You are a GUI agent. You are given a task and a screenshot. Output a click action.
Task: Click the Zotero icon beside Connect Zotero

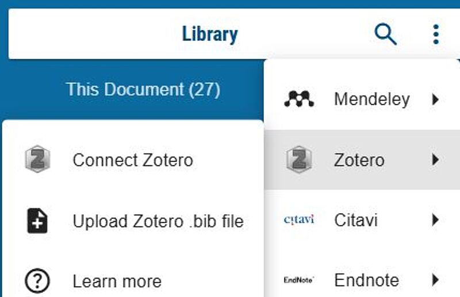(x=38, y=160)
